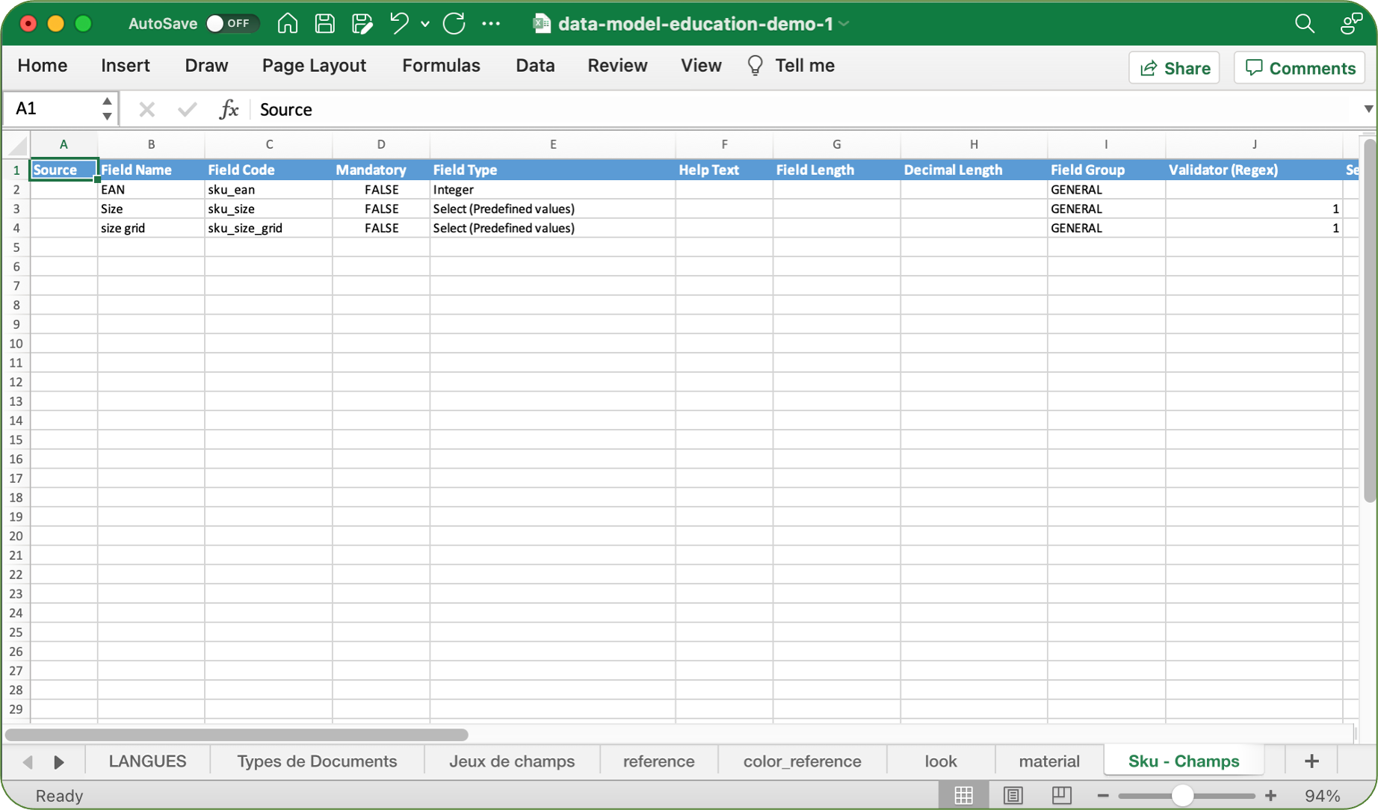The width and height of the screenshot is (1378, 810).
Task: Open the Page Layout ribbon tab
Action: 314,66
